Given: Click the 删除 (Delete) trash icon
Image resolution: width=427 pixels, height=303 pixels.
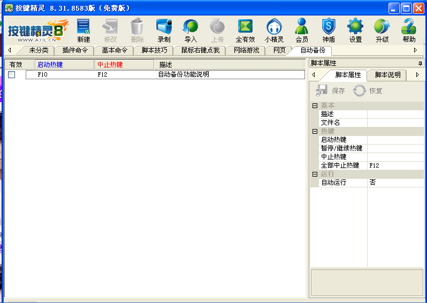Looking at the screenshot, I should (x=137, y=31).
